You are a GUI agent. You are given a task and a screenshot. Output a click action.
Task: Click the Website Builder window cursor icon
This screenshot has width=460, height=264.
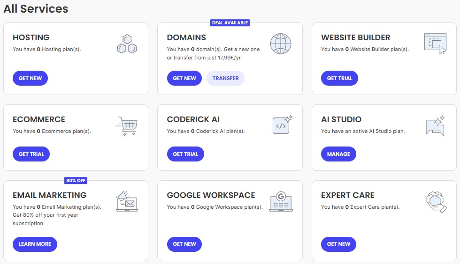[436, 44]
